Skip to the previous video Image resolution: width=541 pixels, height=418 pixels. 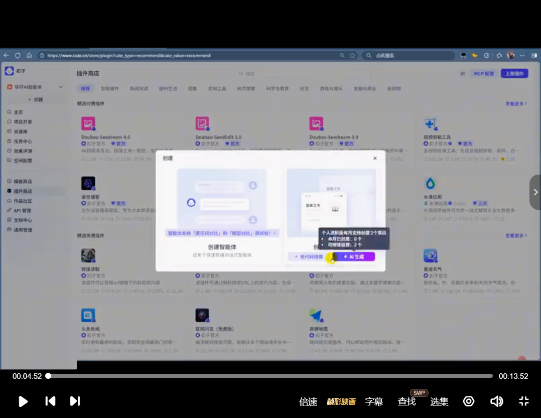pos(50,401)
